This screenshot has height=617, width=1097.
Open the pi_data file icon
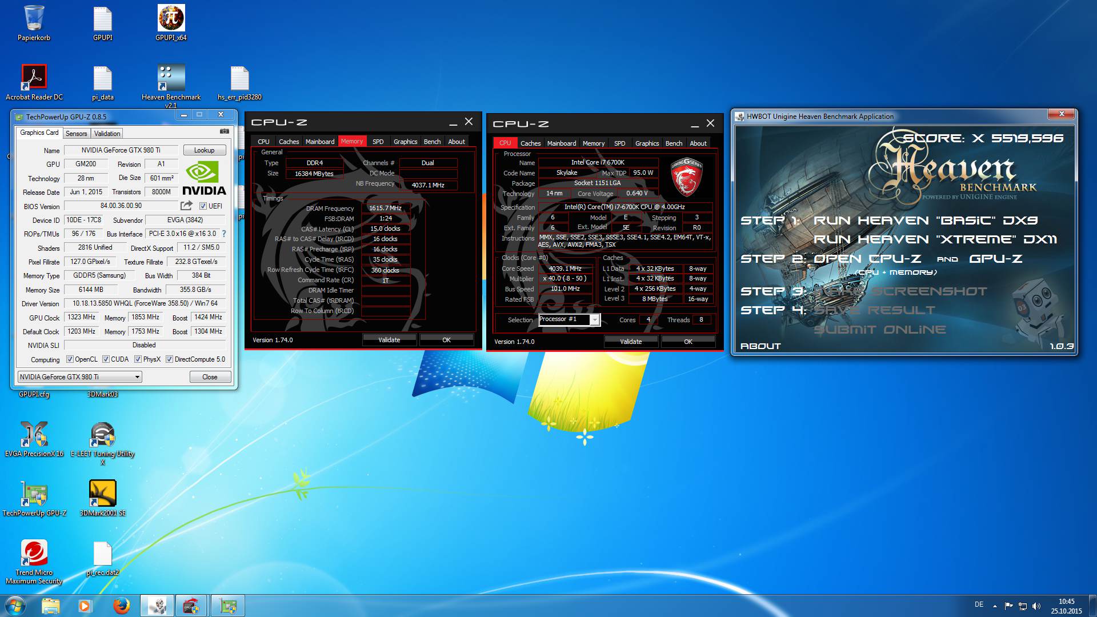point(103,82)
